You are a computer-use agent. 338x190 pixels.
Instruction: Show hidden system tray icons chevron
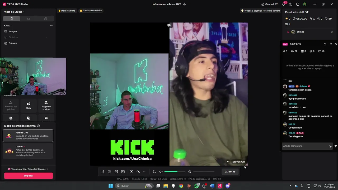pyautogui.click(x=290, y=186)
